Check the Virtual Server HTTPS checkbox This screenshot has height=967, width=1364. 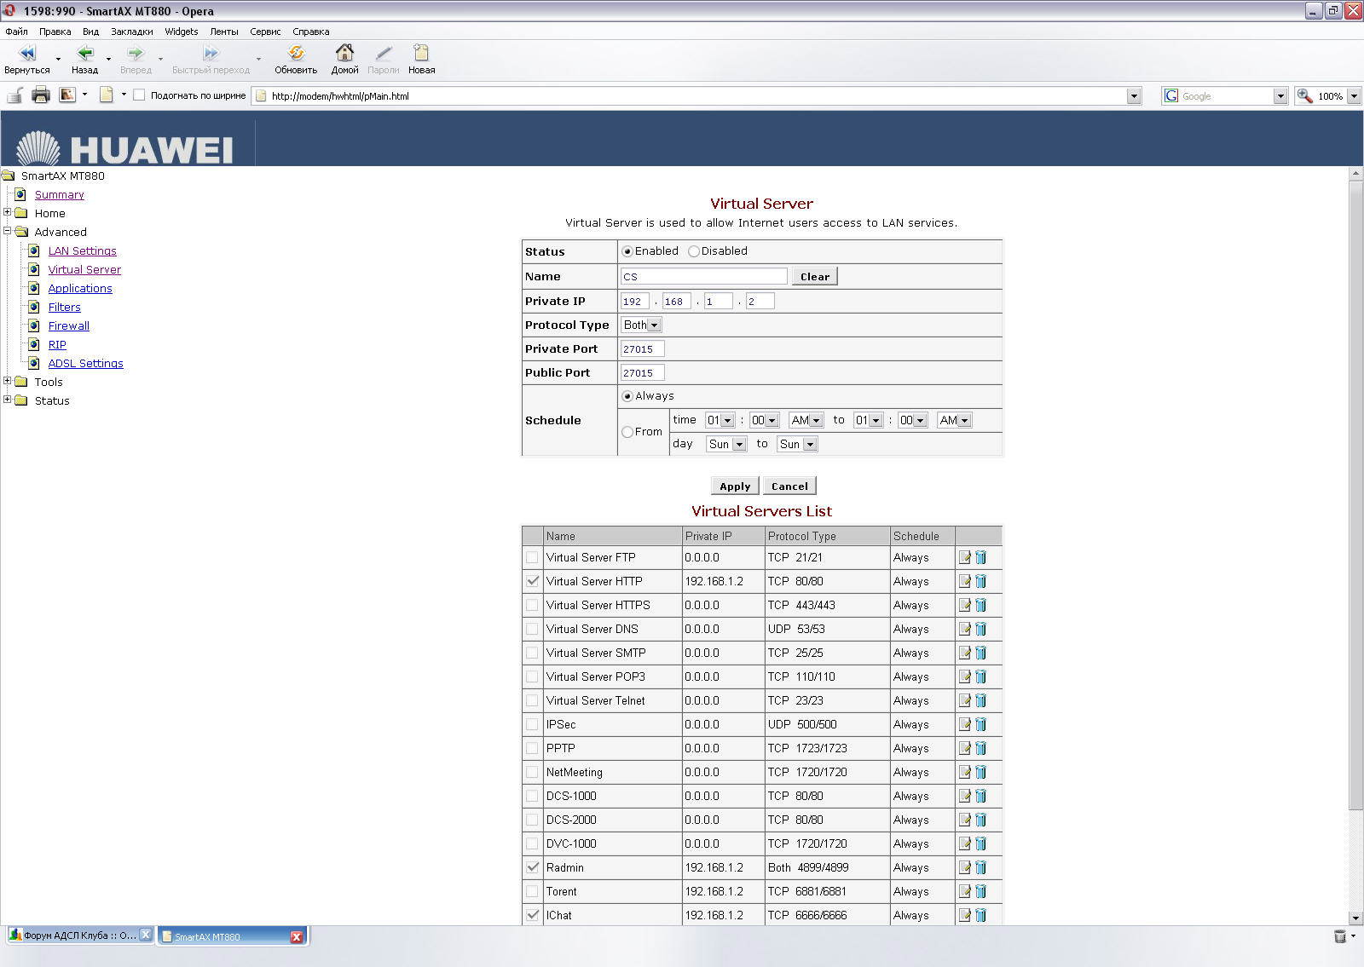click(x=533, y=605)
